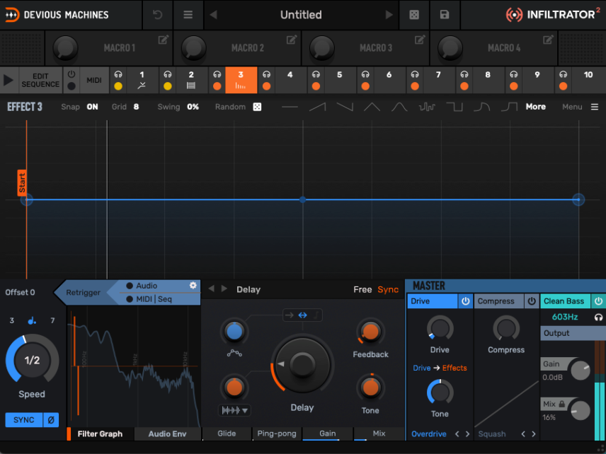
Task: Select next Overdrive type chevron
Action: pos(467,434)
